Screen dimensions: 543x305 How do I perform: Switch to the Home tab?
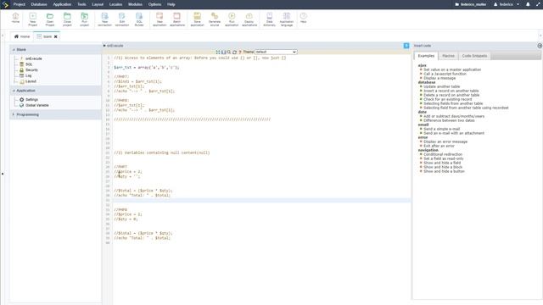(x=22, y=36)
